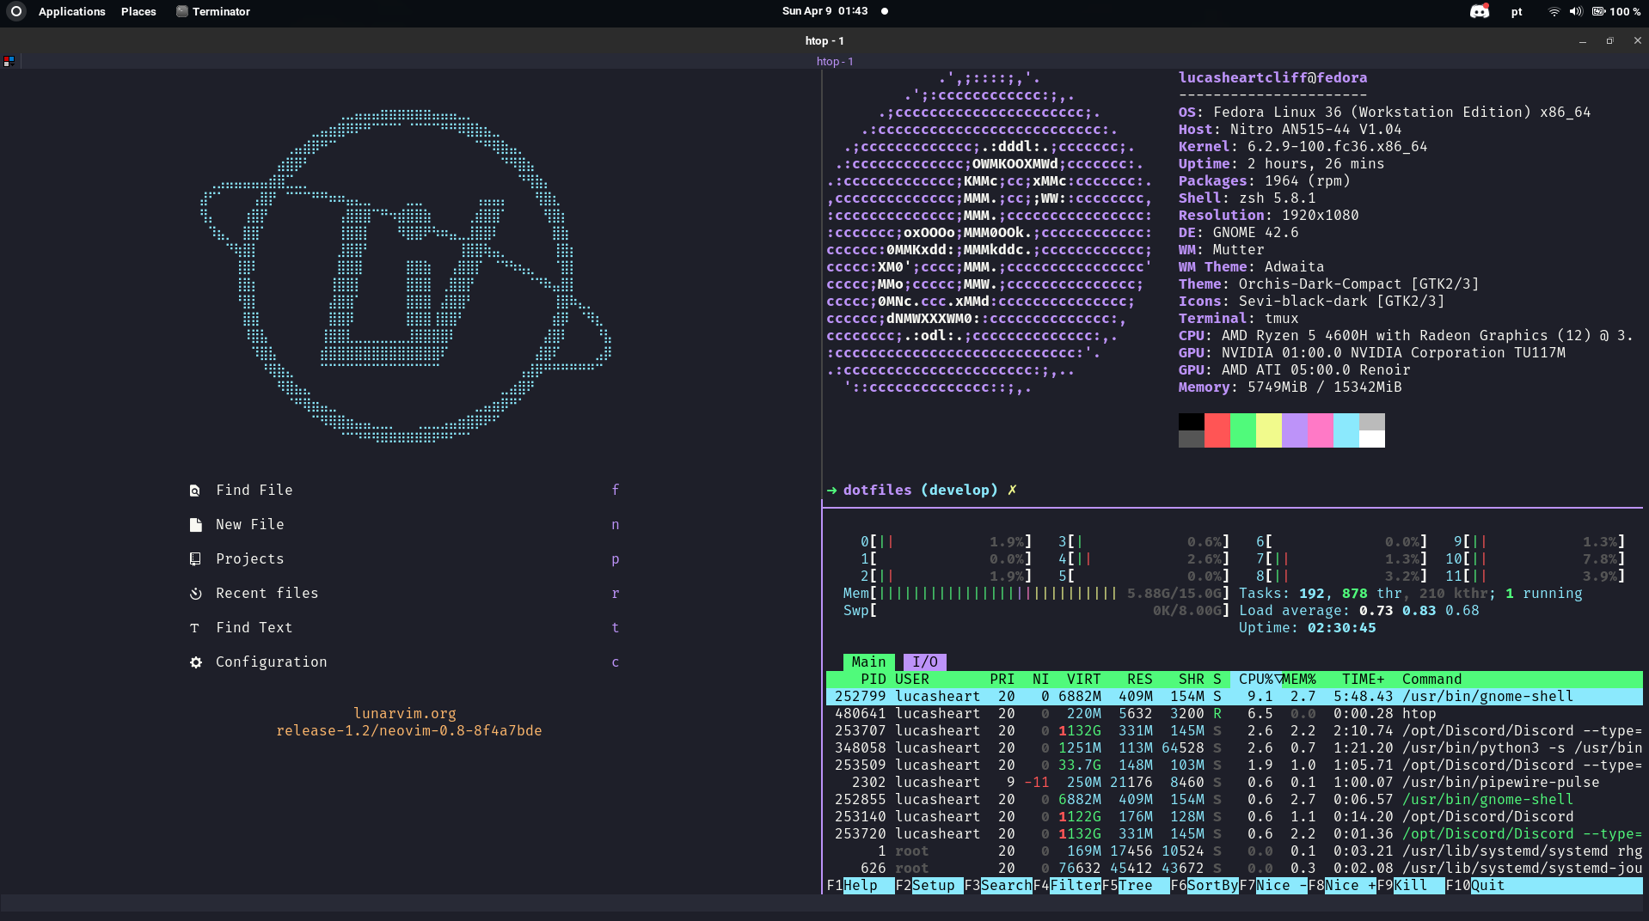
Task: Click F4 Filter in htop footer
Action: pyautogui.click(x=1067, y=885)
